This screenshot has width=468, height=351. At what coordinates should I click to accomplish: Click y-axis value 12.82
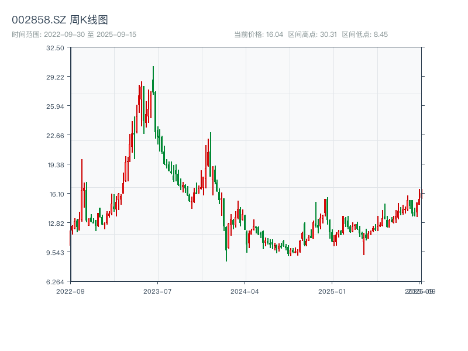56,223
